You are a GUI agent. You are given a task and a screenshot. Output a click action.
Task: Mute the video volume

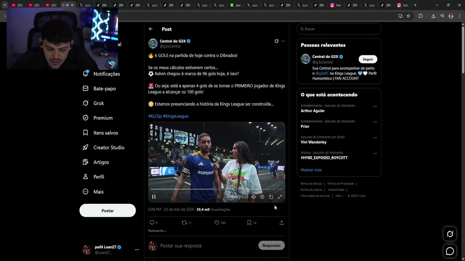(x=254, y=197)
